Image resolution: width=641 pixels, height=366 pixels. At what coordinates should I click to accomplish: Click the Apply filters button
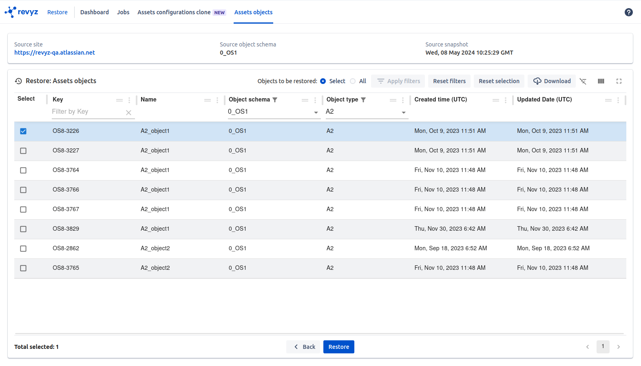(x=398, y=81)
